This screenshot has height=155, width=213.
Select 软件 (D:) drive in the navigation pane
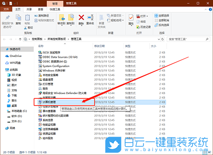(x=15, y=116)
